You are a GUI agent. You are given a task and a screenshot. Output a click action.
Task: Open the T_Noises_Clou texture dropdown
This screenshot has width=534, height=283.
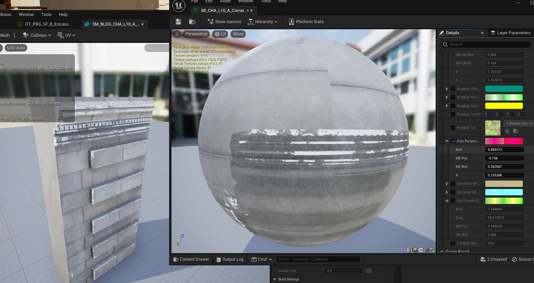pyautogui.click(x=519, y=124)
